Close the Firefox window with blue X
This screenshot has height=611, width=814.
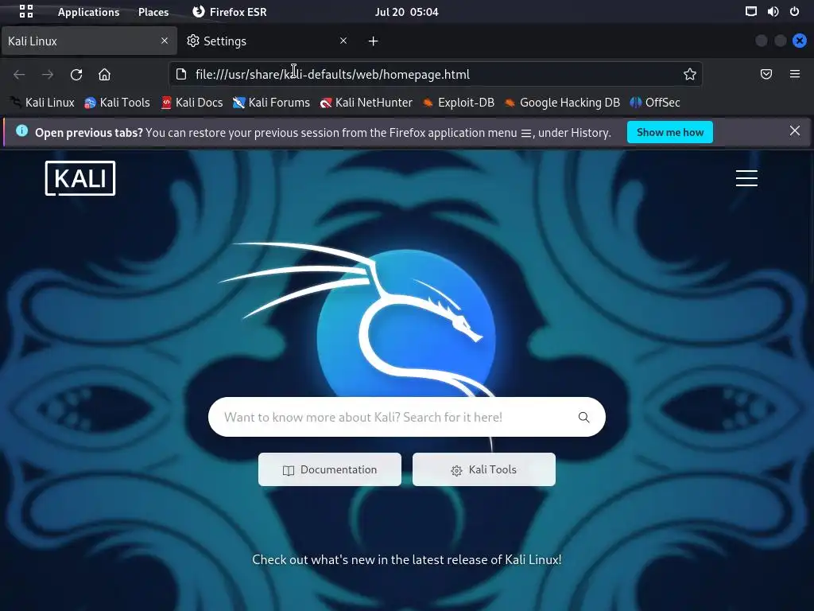[800, 41]
